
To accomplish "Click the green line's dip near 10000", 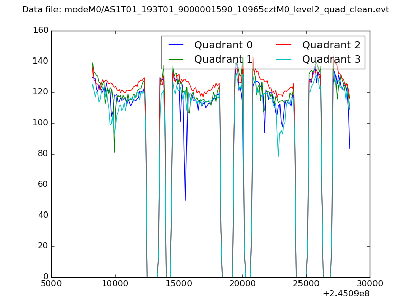I will tap(114, 152).
